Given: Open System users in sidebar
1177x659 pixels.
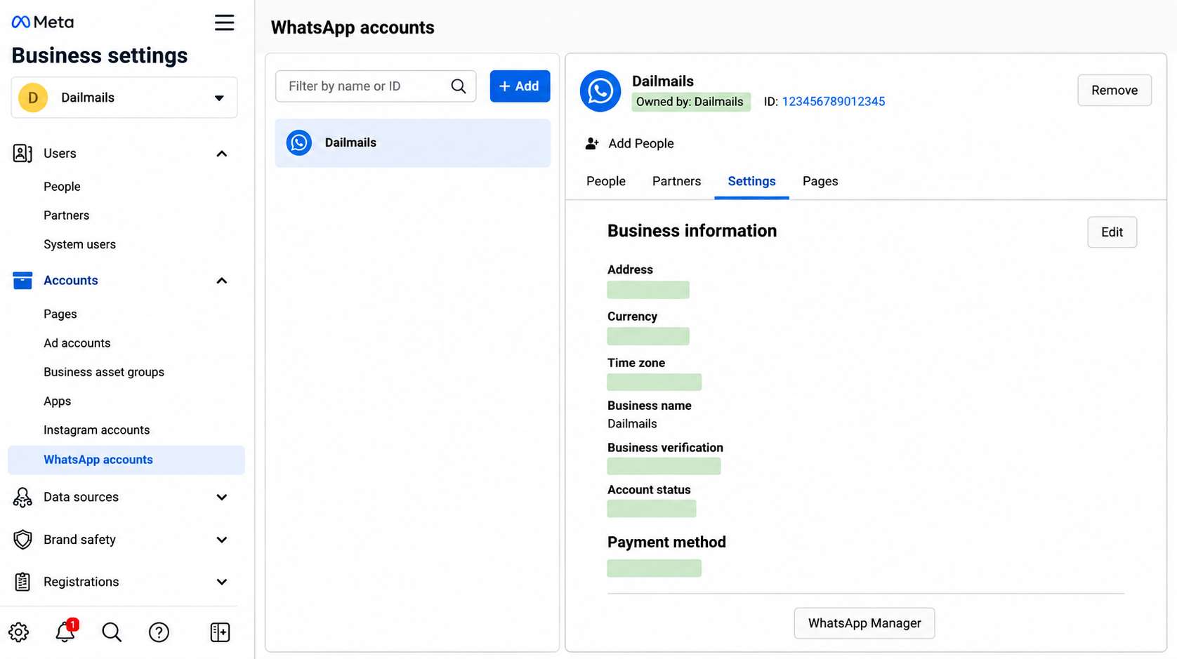Looking at the screenshot, I should point(79,244).
